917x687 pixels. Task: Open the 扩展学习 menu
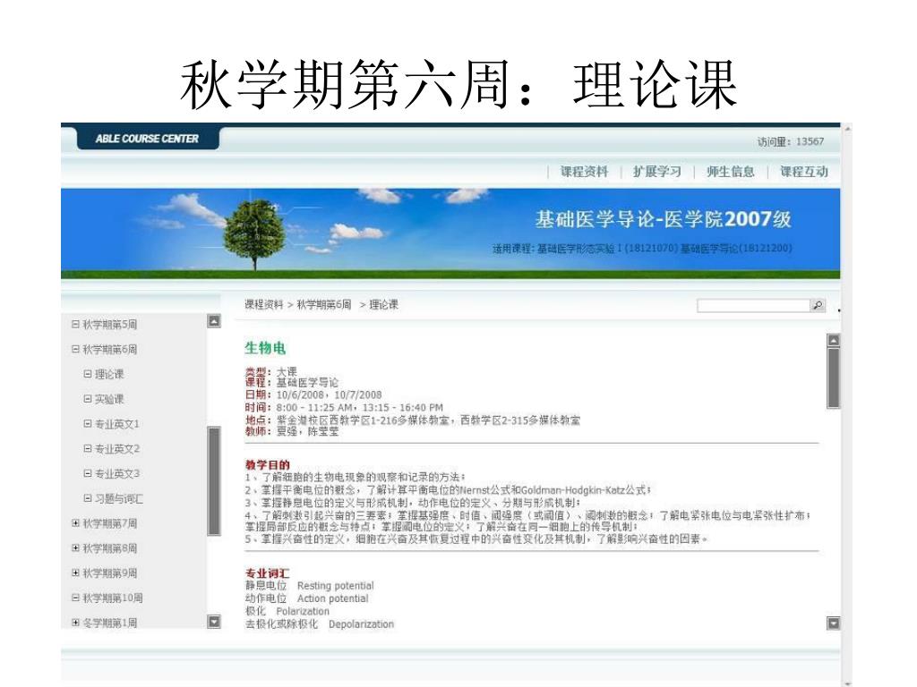[656, 171]
